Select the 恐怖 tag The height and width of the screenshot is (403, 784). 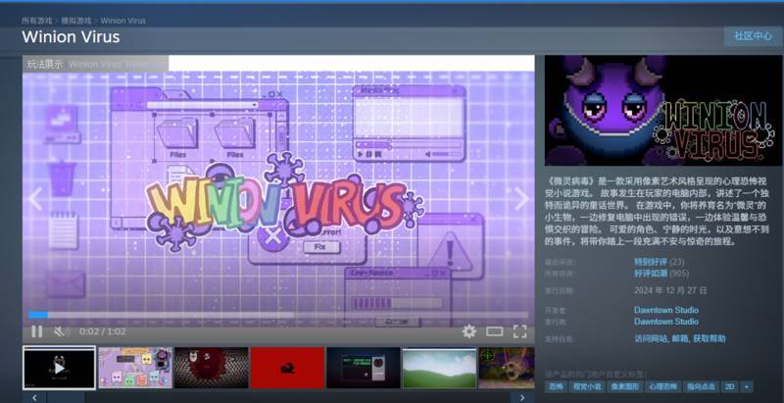click(x=556, y=386)
